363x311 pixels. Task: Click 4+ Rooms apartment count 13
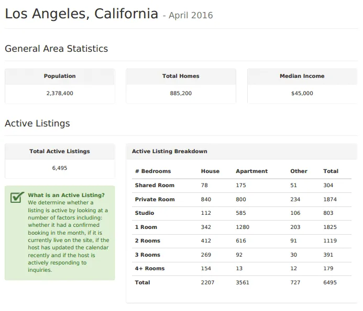239,269
